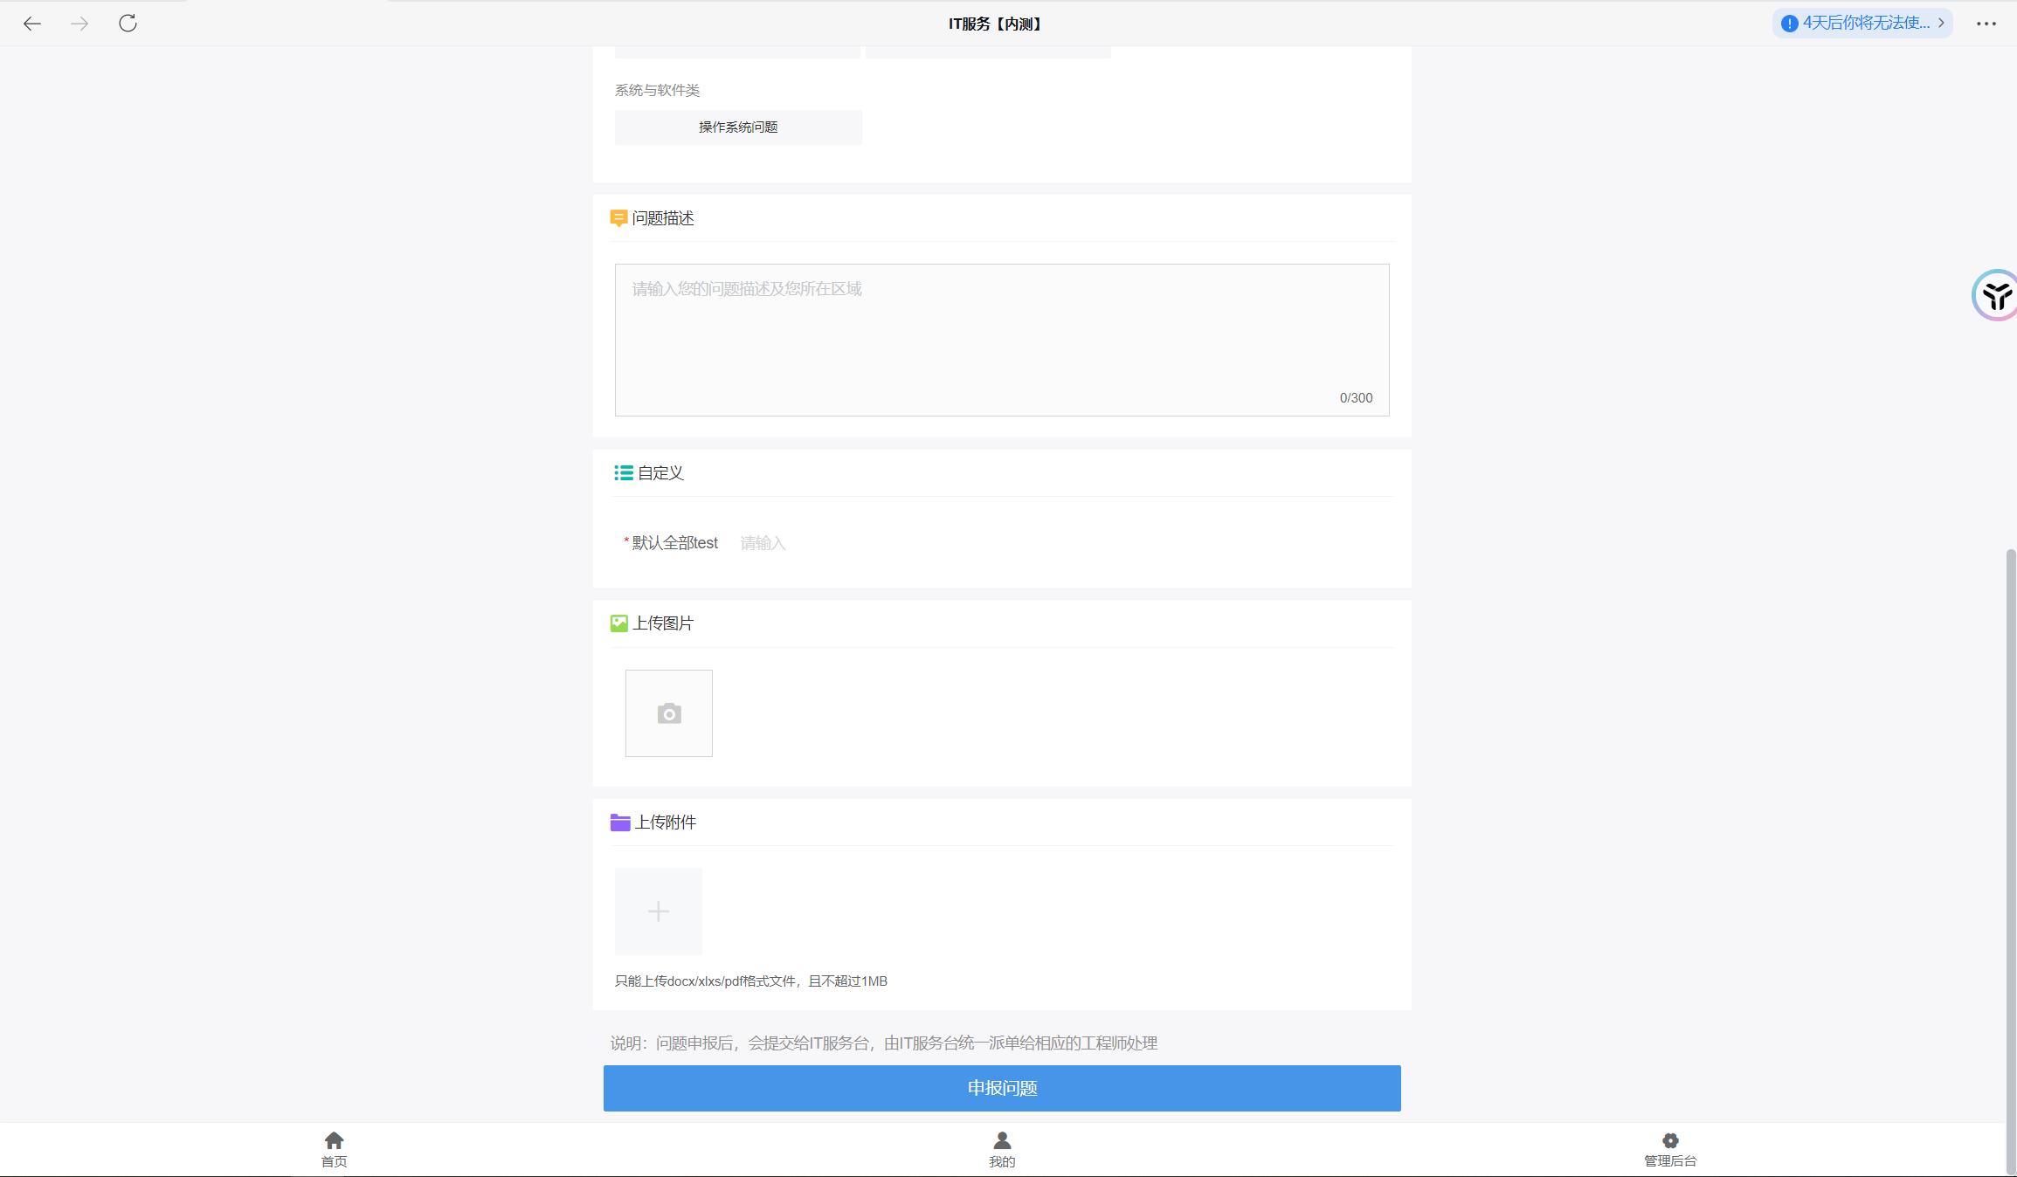Click the camera icon to upload image

point(668,713)
